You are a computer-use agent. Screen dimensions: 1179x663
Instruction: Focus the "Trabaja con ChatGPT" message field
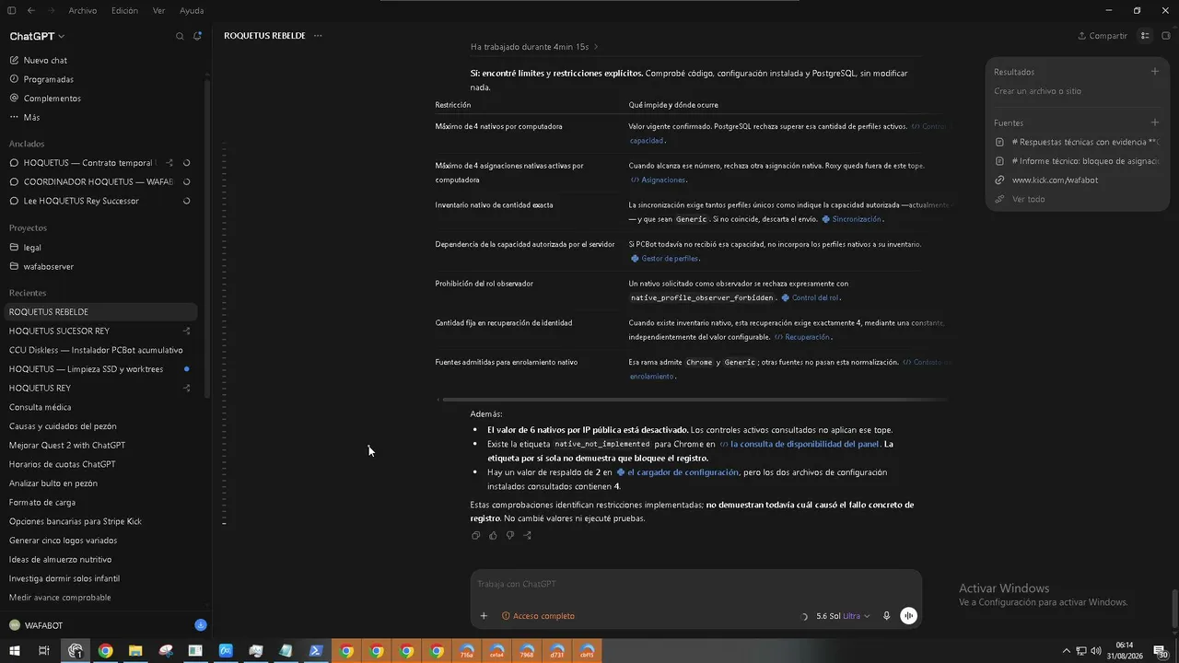pos(695,584)
